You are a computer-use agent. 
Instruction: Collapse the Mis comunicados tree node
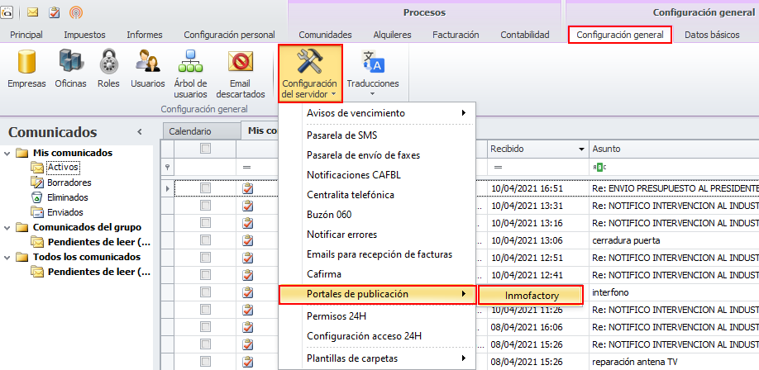7,154
